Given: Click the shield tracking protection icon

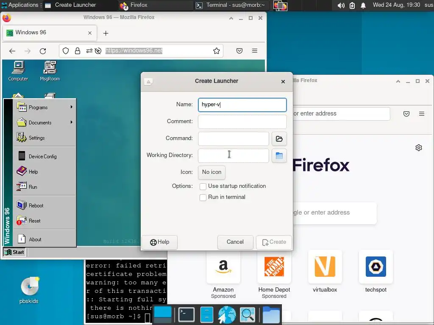Looking at the screenshot, I should coord(66,51).
